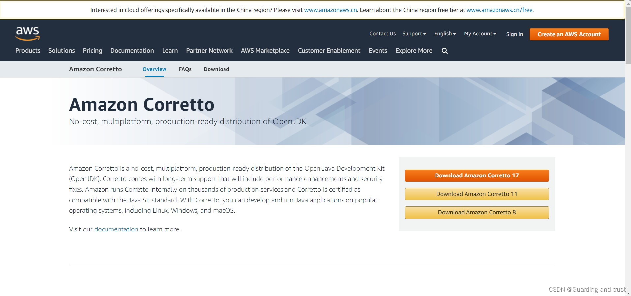631x296 pixels.
Task: Open the search magnifier icon
Action: tap(444, 51)
